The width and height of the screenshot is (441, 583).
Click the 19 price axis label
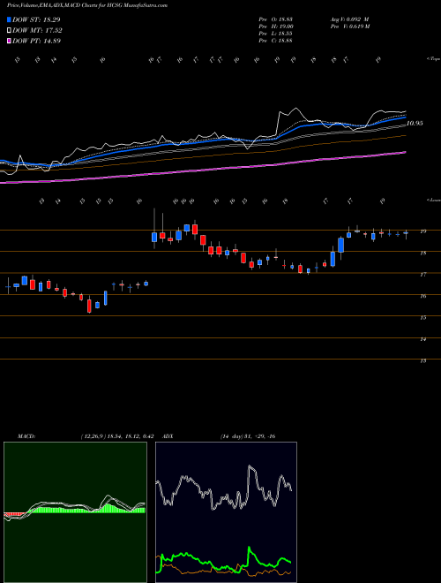coord(422,231)
